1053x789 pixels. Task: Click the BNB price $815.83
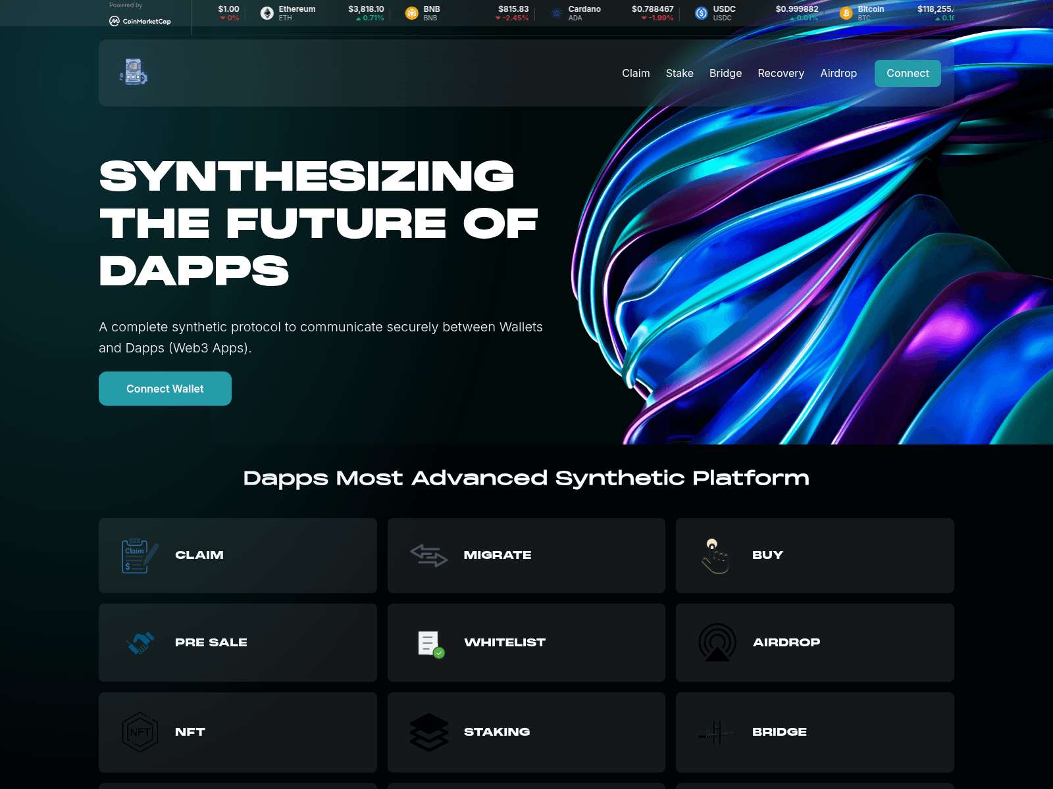513,9
